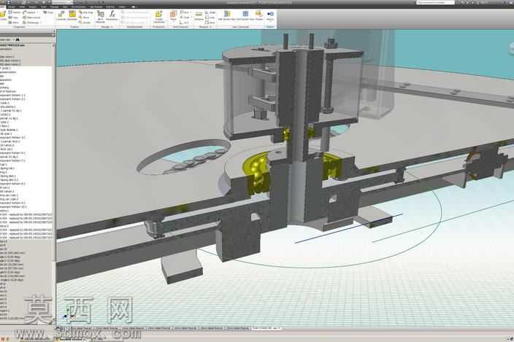Select the active document tab below viewport
This screenshot has width=514, height=342.
266,328
